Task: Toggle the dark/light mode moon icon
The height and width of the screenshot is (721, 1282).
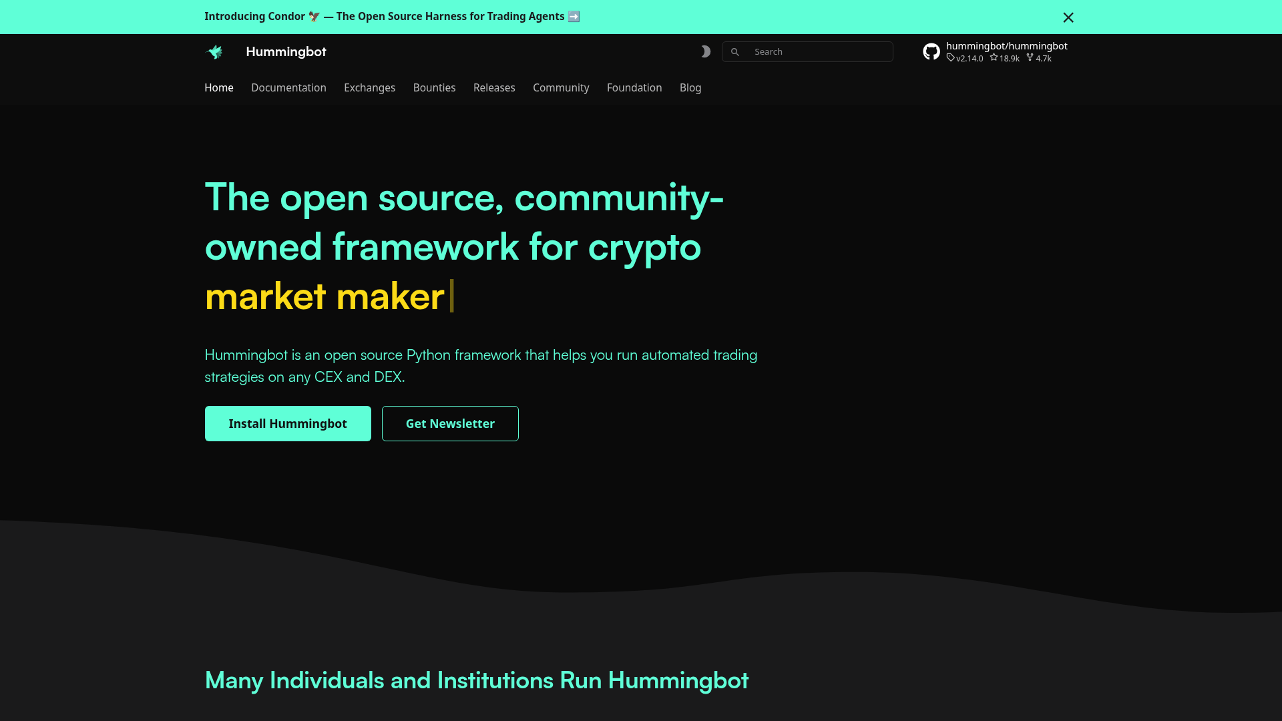Action: 706,51
